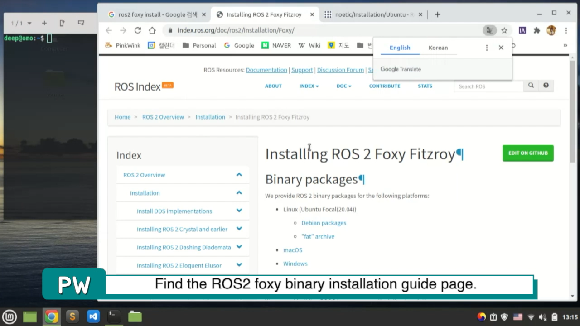The image size is (580, 326).
Task: Add a new terminal tab with plus icon
Action: (x=44, y=23)
